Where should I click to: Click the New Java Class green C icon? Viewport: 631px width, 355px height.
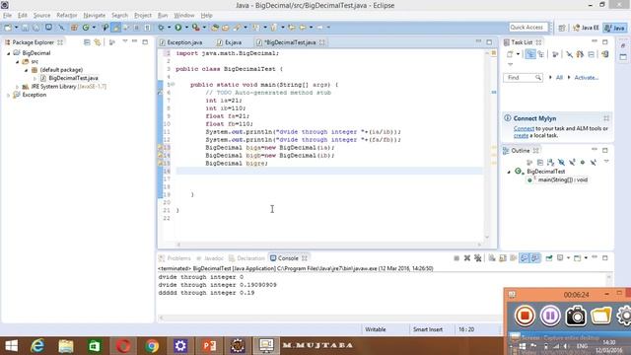[x=86, y=28]
